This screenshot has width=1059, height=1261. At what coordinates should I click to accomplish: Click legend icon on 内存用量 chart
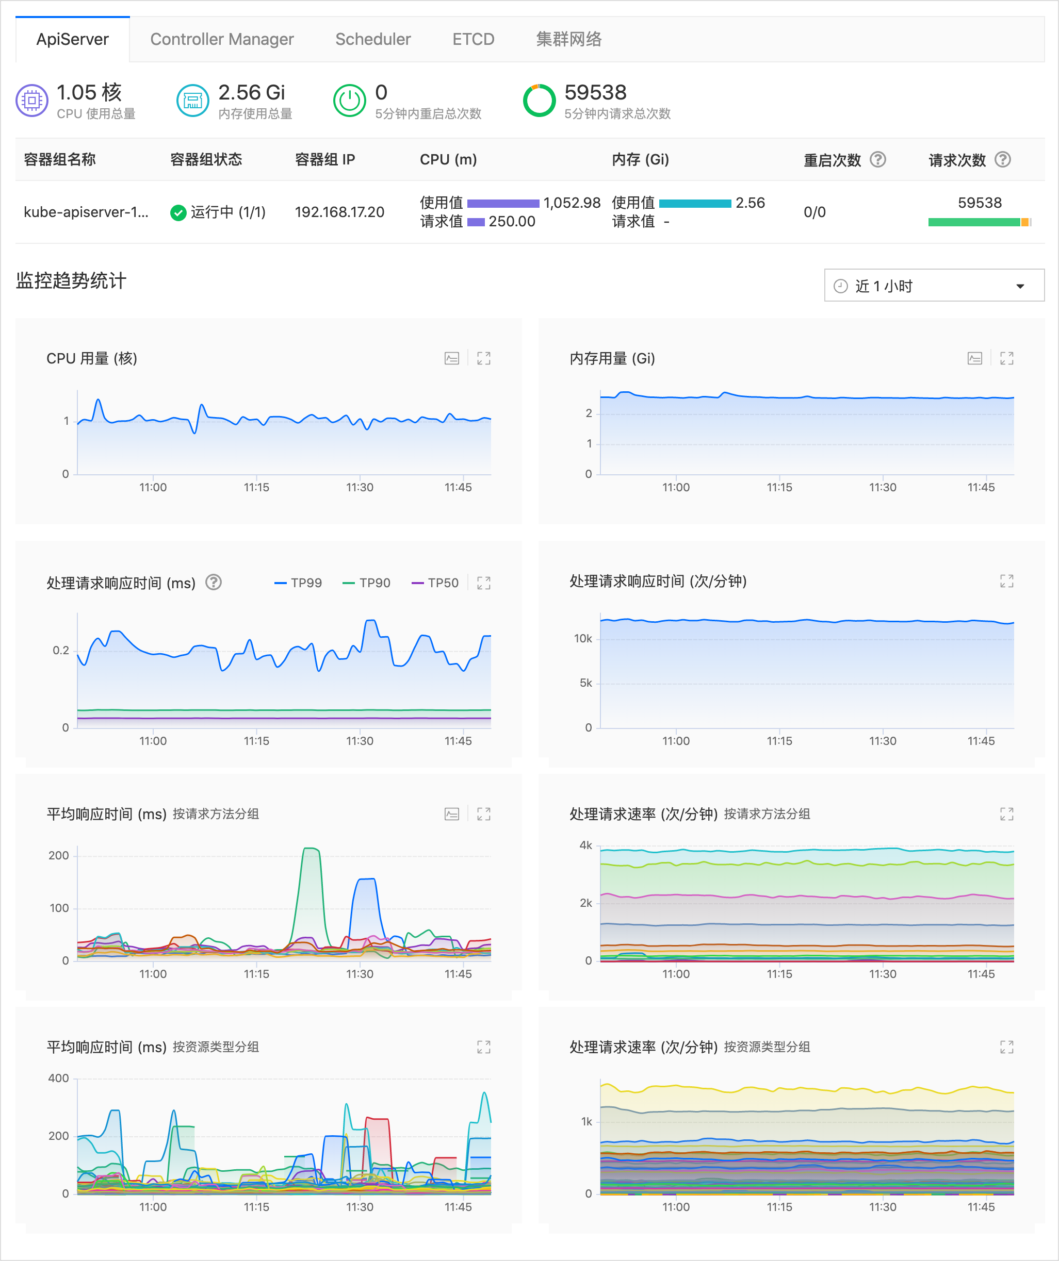pyautogui.click(x=975, y=358)
